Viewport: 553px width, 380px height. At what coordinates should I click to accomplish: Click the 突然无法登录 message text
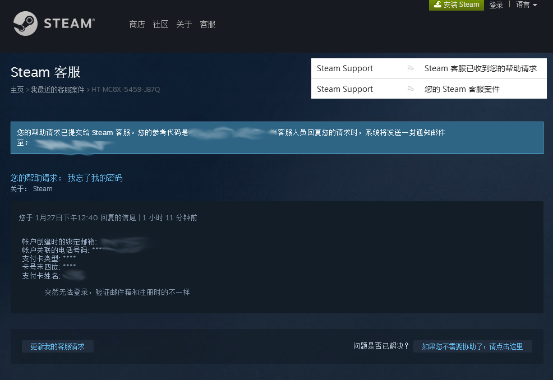[x=117, y=292]
